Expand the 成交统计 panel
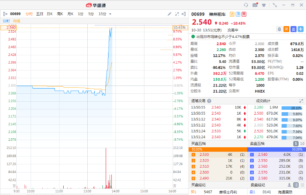306x195 pixels. [x=301, y=101]
